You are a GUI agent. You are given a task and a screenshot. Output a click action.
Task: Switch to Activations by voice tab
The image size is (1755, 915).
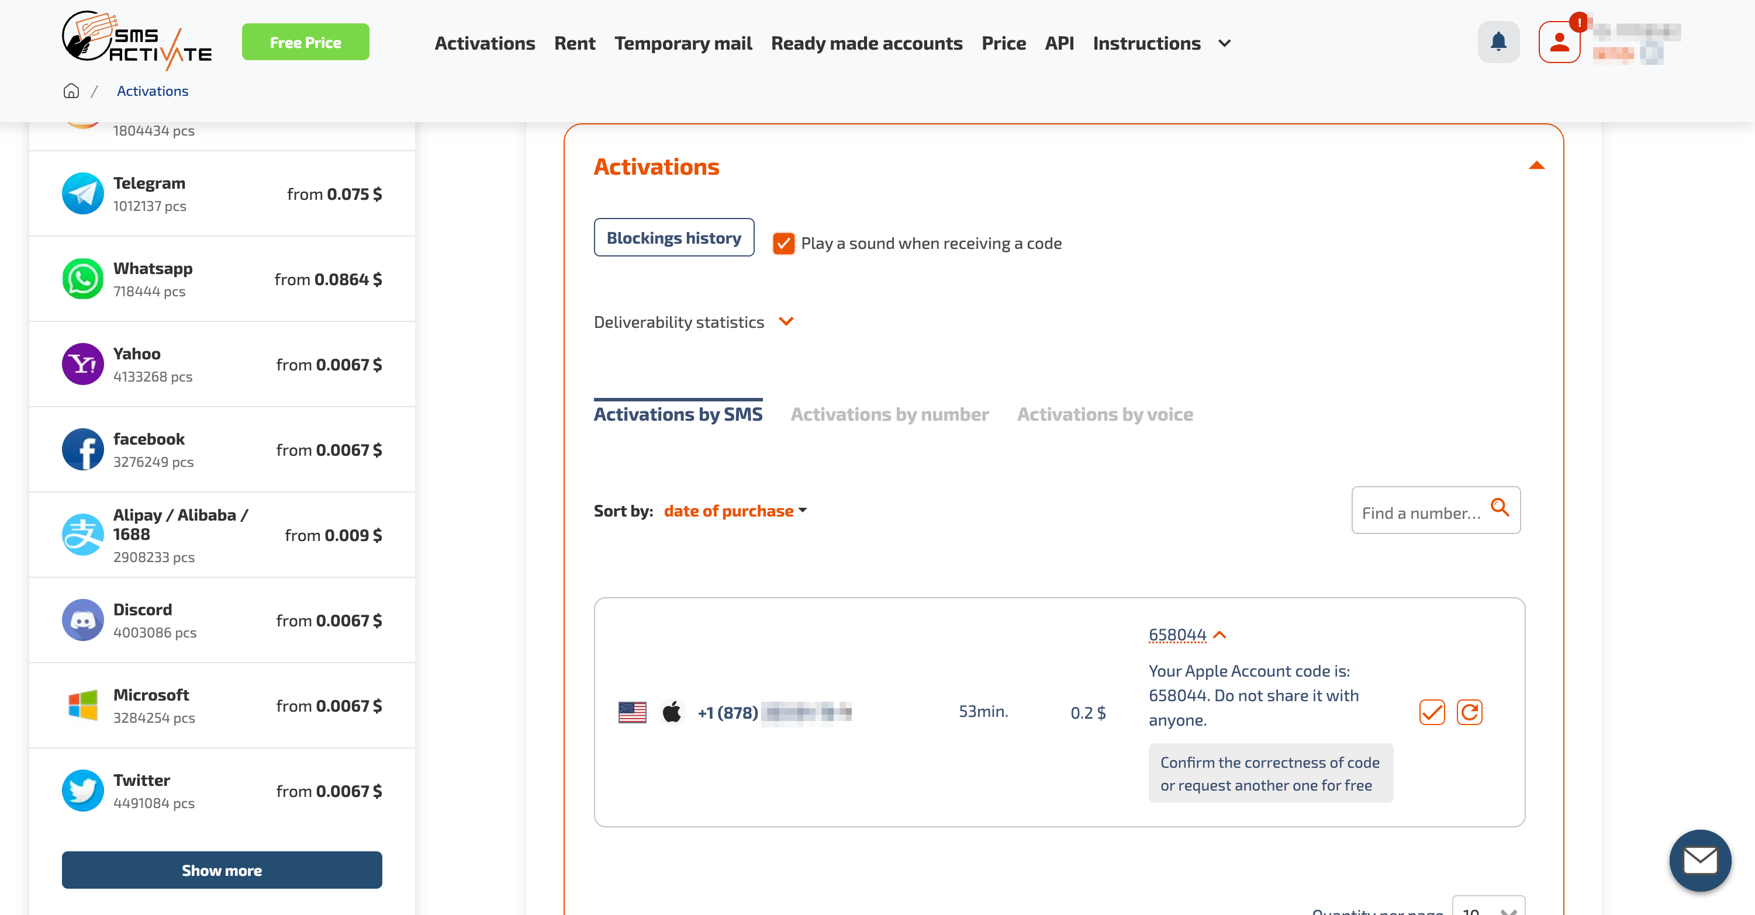(1105, 414)
